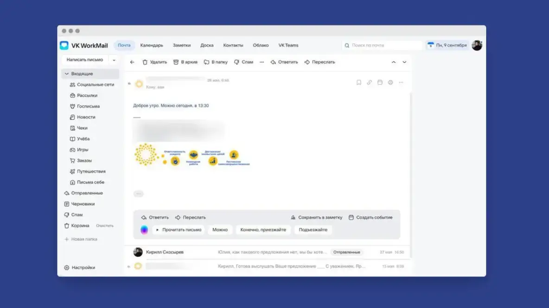Collapse the Входящие folder tree
This screenshot has width=549, height=308.
click(66, 74)
